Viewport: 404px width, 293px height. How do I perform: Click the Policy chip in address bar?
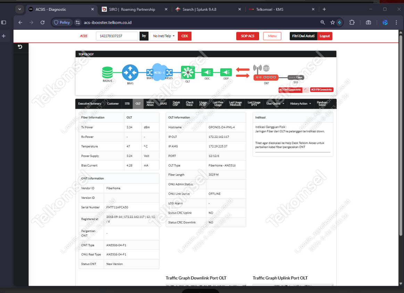(x=62, y=23)
